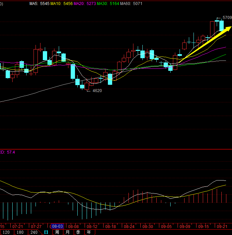Select the daily (日) chart tab

(46, 232)
